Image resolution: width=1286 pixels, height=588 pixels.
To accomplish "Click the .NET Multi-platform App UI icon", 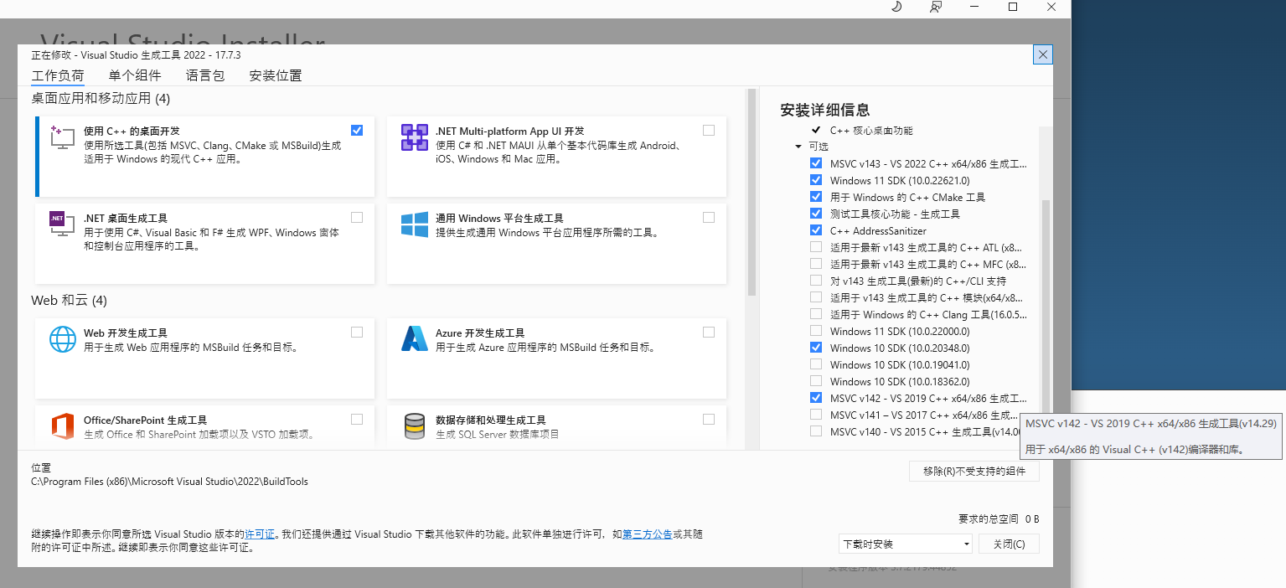I will pos(415,137).
